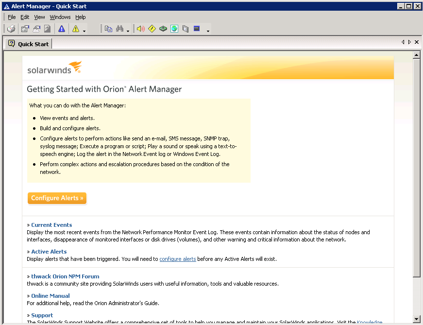Open toolbar options arrow after console icon

[208, 31]
